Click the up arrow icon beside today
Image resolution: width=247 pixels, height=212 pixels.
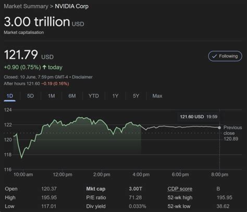pos(44,67)
